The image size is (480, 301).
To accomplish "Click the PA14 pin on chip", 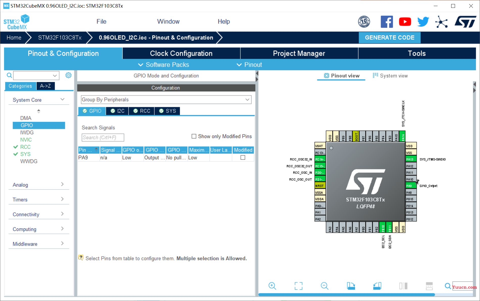I will click(x=403, y=136).
